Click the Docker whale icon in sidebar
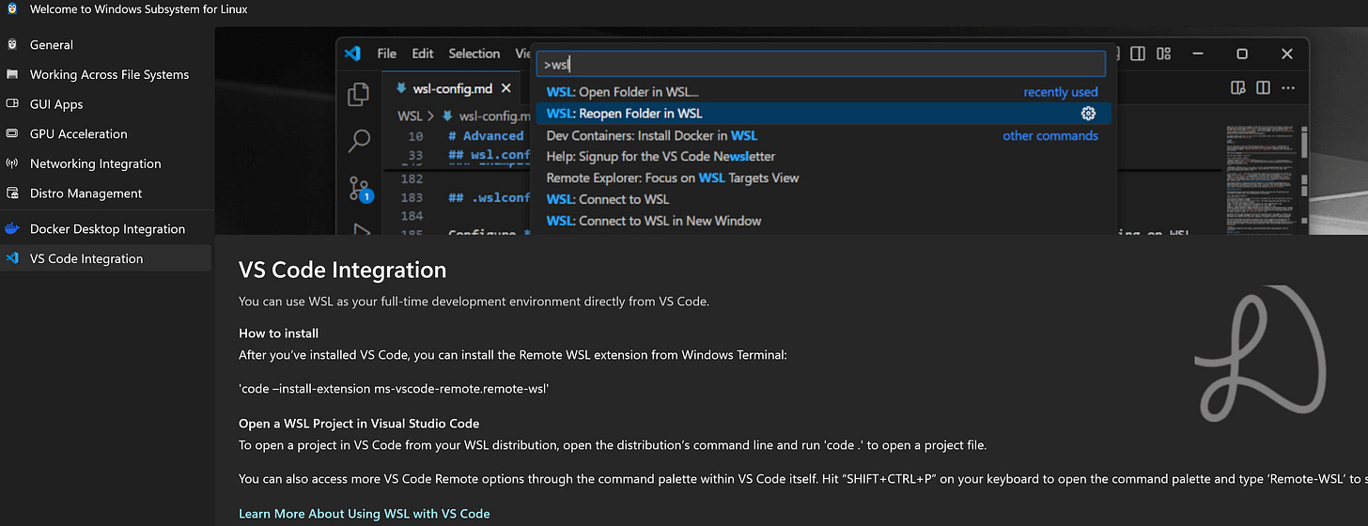The image size is (1368, 526). tap(12, 228)
